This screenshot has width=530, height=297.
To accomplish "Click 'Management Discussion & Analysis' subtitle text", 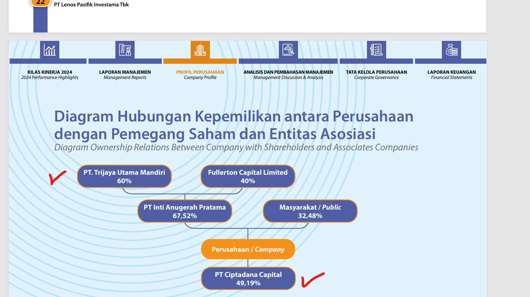I will [288, 78].
